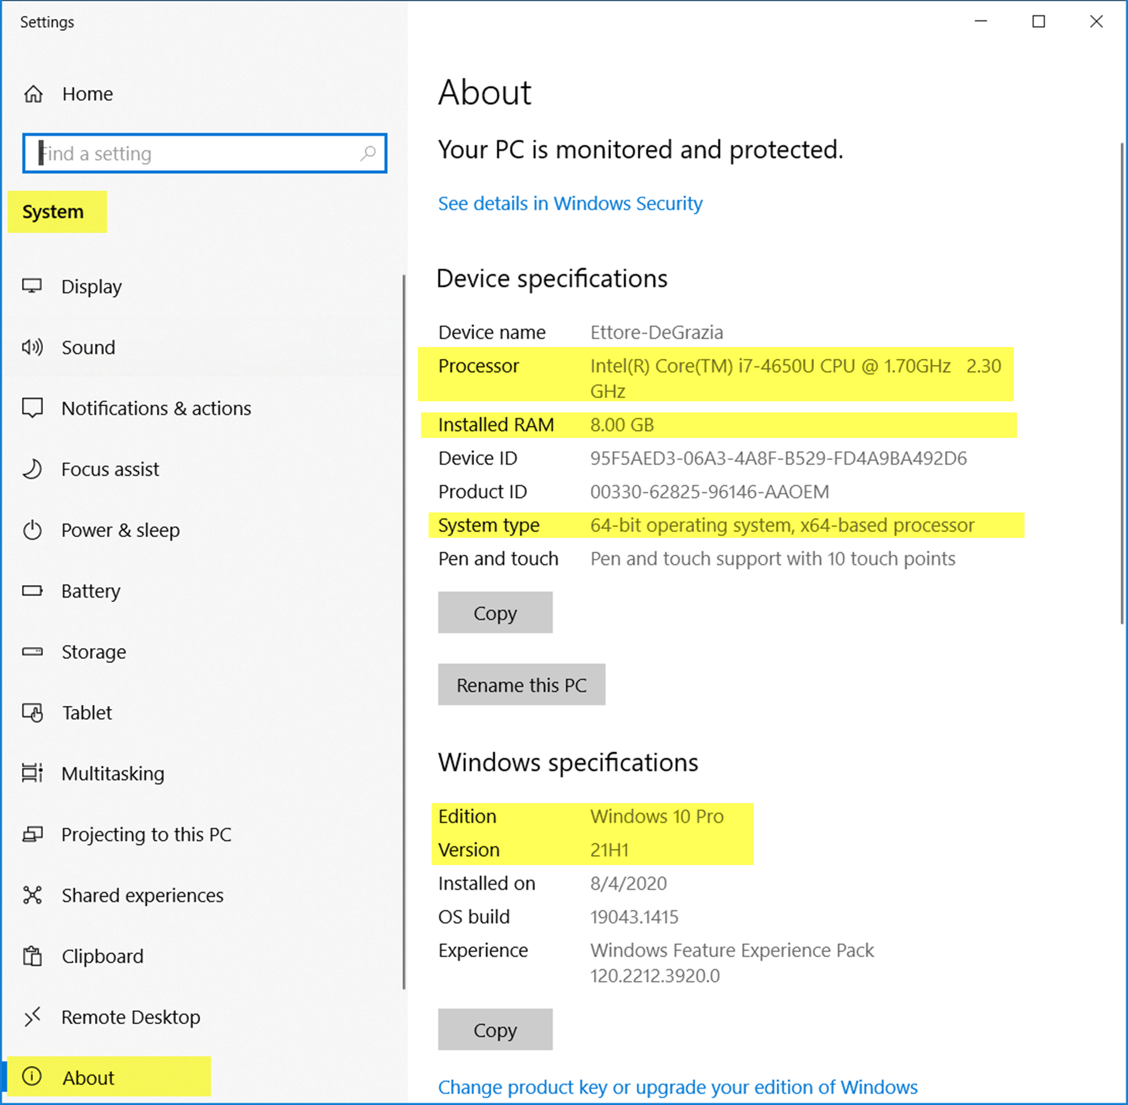1128x1105 pixels.
Task: Click the Battery settings icon
Action: 33,591
